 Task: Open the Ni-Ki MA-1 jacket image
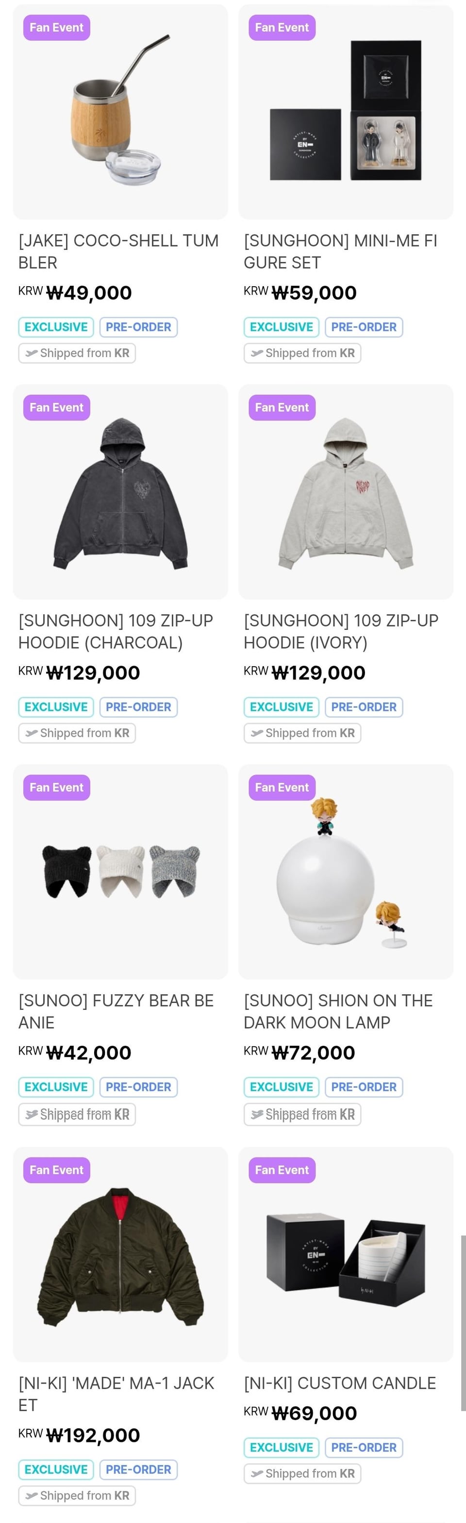coord(120,1255)
